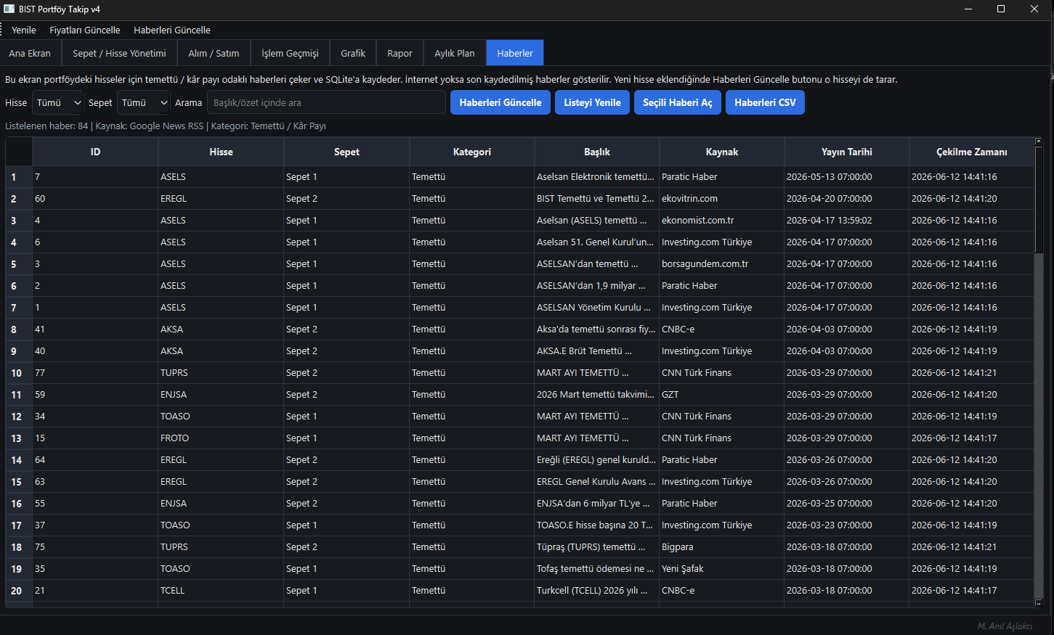The width and height of the screenshot is (1054, 635).
Task: Go to the Alım / Satım tab
Action: point(214,53)
